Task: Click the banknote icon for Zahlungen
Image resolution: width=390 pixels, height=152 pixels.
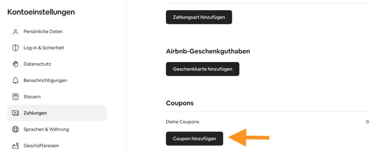Action: coord(16,113)
